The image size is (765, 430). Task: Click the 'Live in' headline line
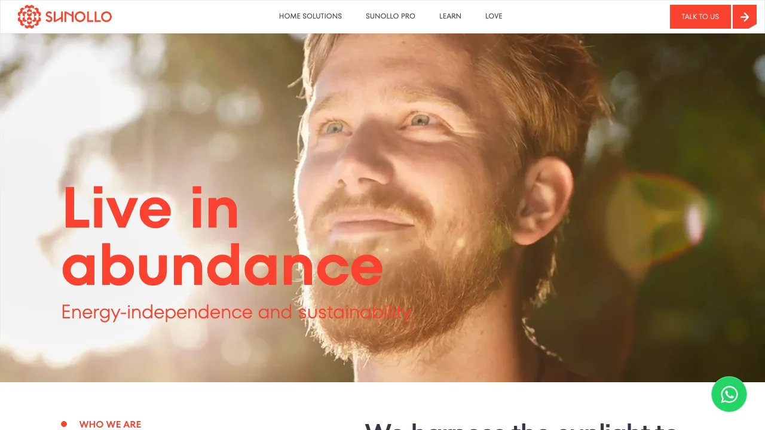pos(151,208)
